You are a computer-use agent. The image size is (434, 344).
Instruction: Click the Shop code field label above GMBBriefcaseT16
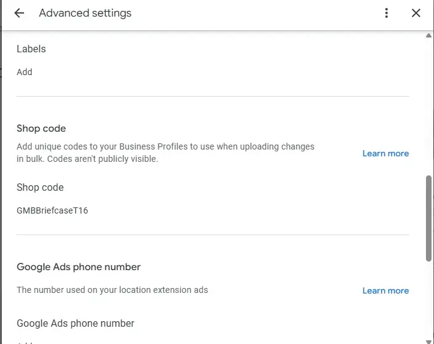[x=40, y=187]
